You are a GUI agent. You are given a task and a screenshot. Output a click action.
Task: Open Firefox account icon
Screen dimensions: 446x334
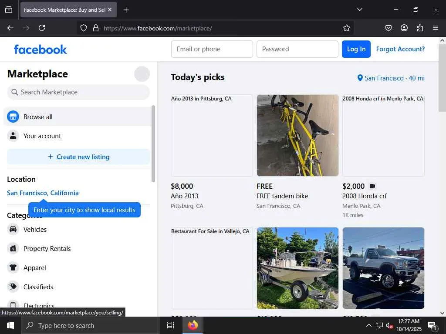tap(404, 28)
